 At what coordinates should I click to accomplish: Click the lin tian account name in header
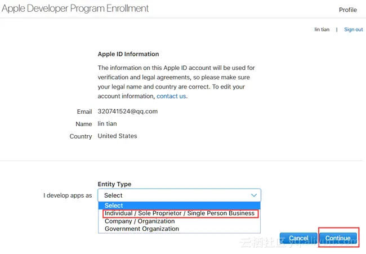tap(322, 29)
